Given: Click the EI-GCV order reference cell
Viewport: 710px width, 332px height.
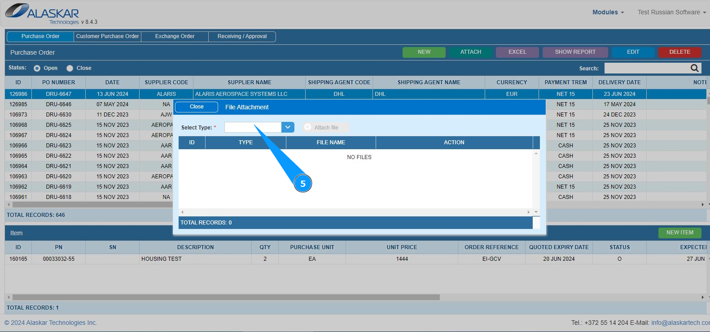Looking at the screenshot, I should tap(492, 259).
